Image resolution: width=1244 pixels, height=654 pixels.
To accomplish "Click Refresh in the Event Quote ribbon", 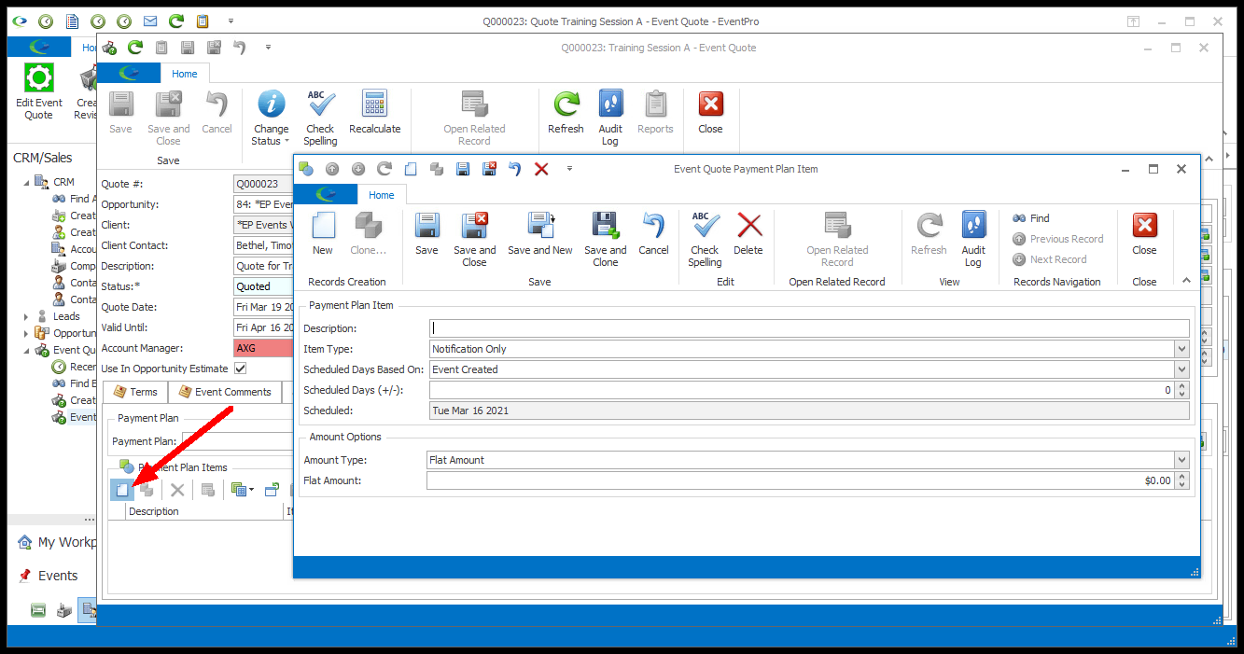I will 566,112.
